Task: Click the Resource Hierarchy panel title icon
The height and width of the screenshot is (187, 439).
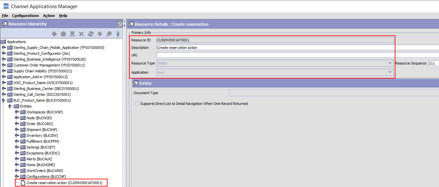Action: [x=5, y=24]
